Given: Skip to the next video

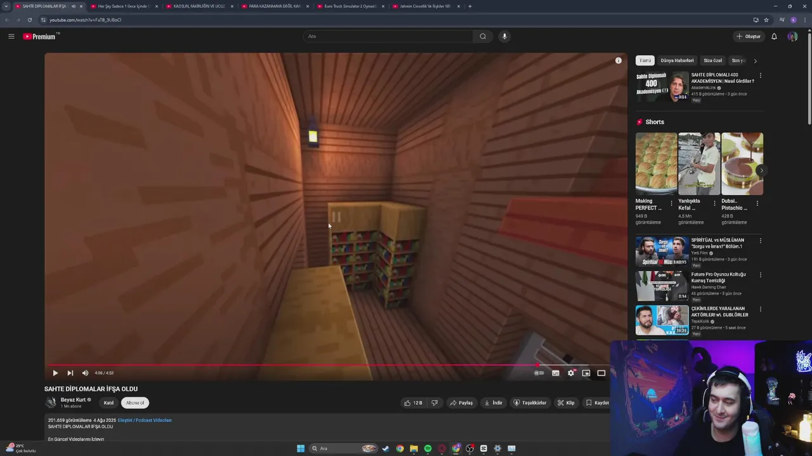Looking at the screenshot, I should pos(70,373).
